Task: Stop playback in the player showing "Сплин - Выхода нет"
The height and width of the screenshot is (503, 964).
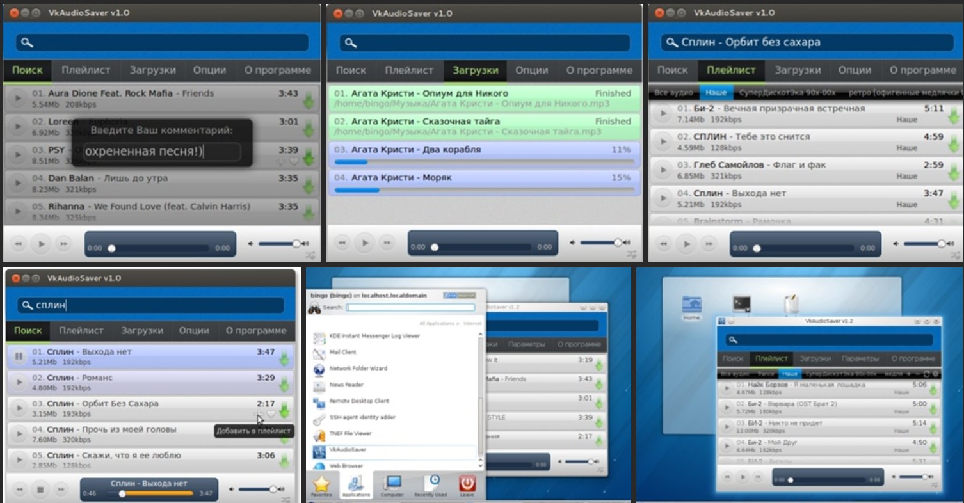Action: pyautogui.click(x=40, y=490)
